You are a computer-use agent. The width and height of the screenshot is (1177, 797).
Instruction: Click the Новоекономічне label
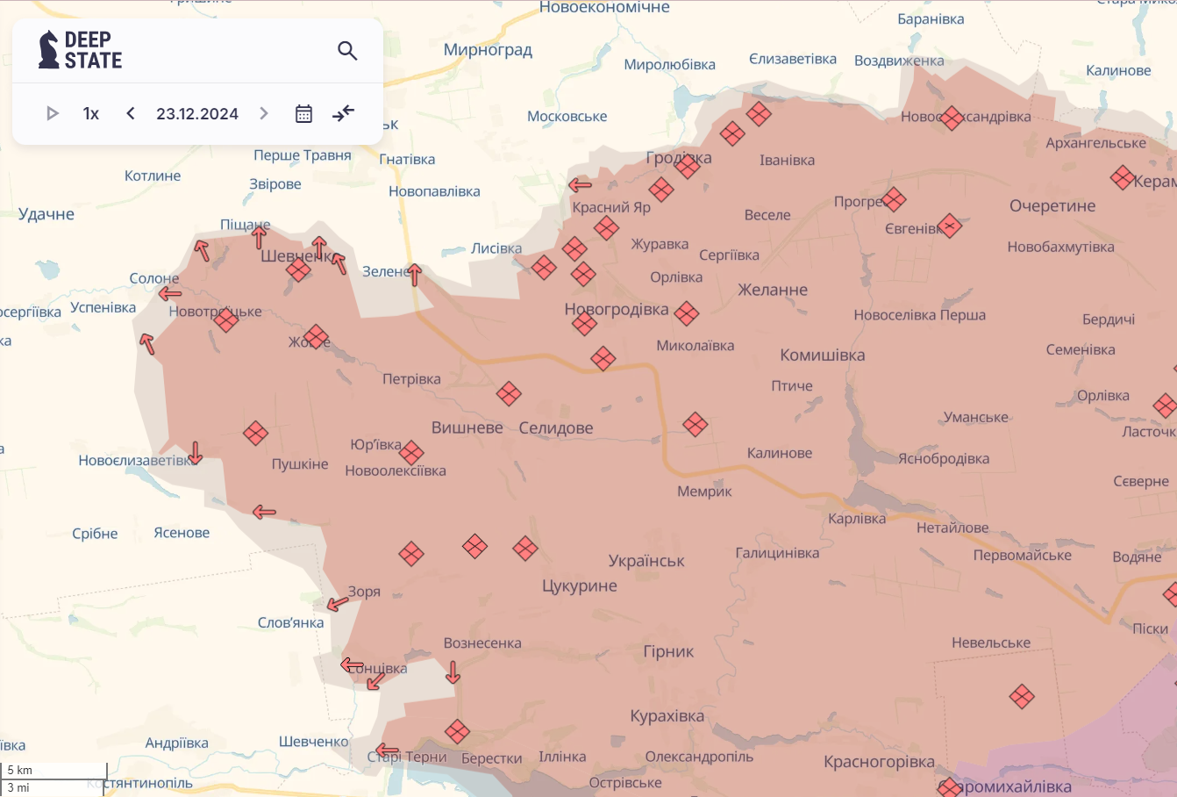tap(604, 7)
